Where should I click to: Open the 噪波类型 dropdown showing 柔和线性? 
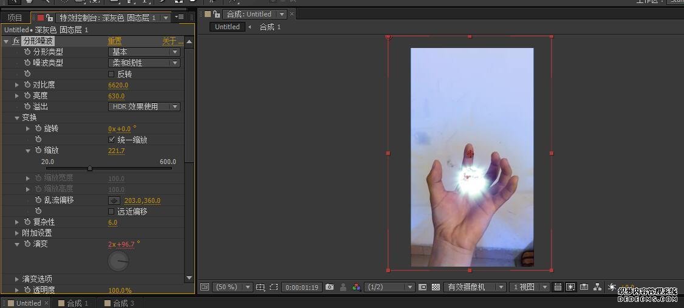144,63
